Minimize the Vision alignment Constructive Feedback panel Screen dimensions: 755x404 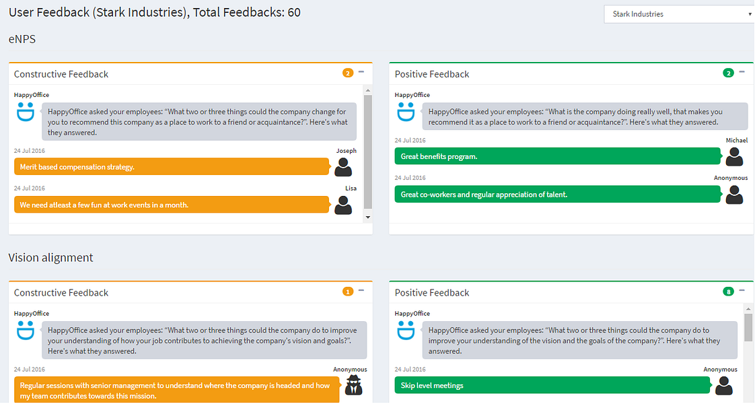click(361, 291)
